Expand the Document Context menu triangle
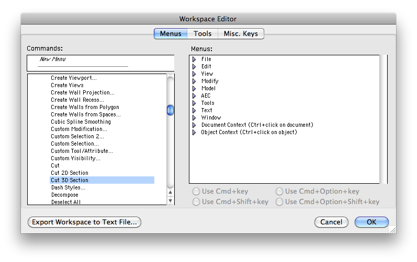Screen dimensions: 417x262 pyautogui.click(x=194, y=125)
